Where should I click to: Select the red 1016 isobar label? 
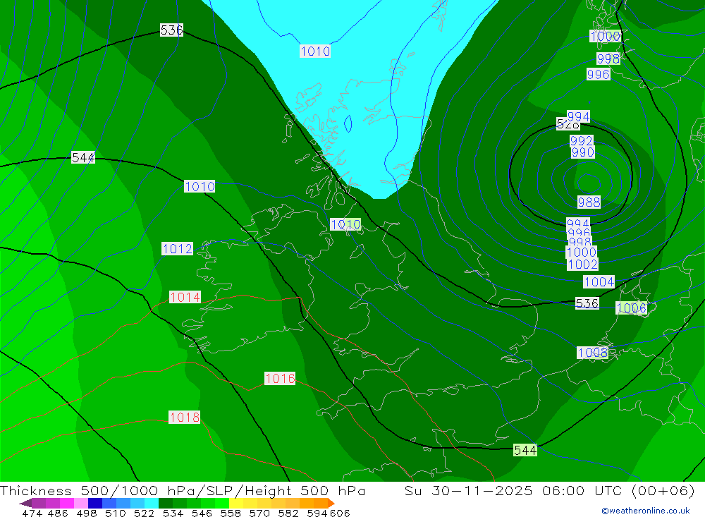(x=280, y=379)
